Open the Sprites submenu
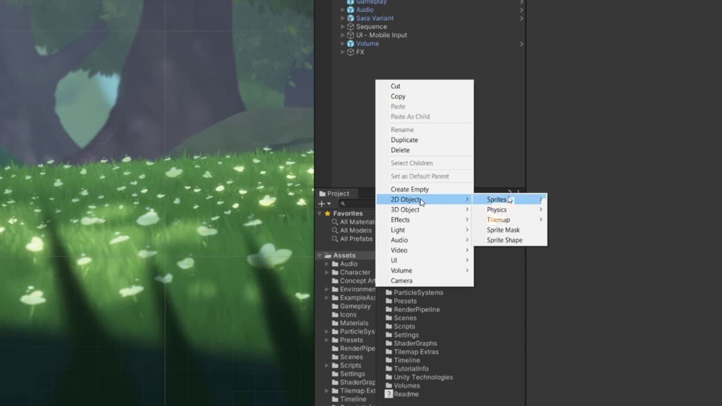The image size is (722, 406). (509, 200)
